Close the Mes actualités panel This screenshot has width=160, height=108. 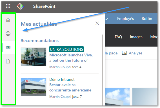(x=97, y=23)
